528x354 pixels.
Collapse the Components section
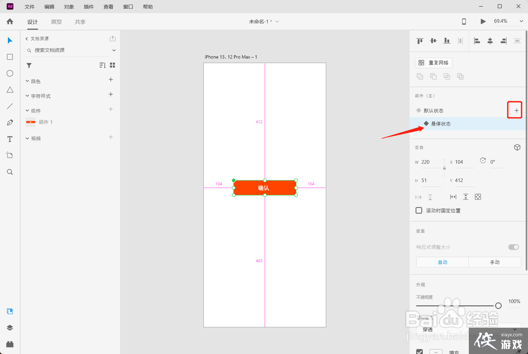pyautogui.click(x=27, y=111)
